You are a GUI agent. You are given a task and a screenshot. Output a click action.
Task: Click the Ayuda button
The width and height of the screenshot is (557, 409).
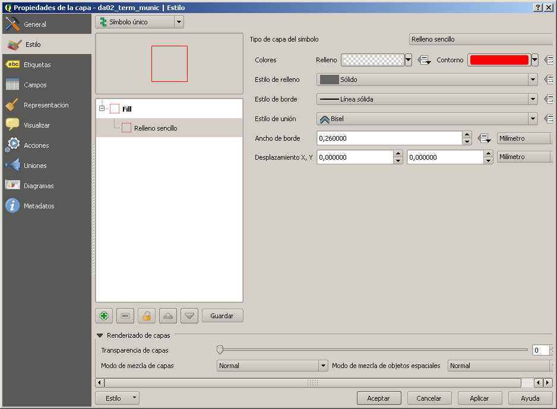click(530, 398)
